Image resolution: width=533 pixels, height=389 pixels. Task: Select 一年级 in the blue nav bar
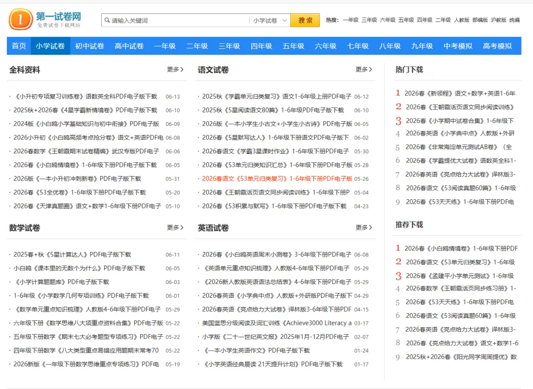click(165, 46)
